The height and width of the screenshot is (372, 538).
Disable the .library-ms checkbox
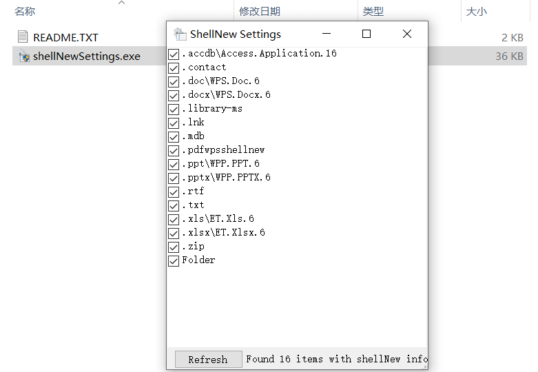[174, 109]
